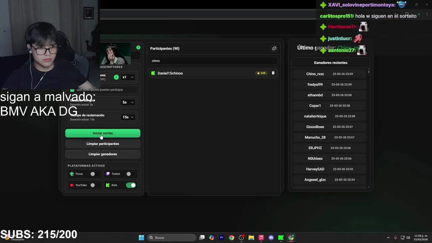Copy the participants list with the copy icon
The height and width of the screenshot is (243, 432).
[274, 49]
